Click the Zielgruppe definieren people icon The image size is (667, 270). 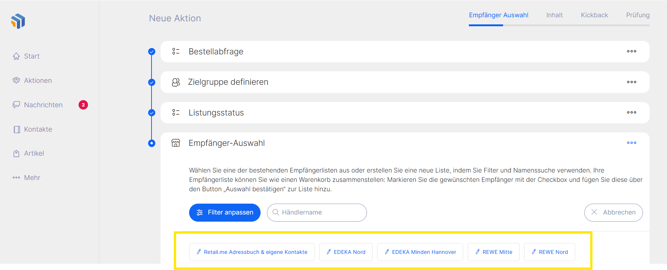[x=176, y=82]
